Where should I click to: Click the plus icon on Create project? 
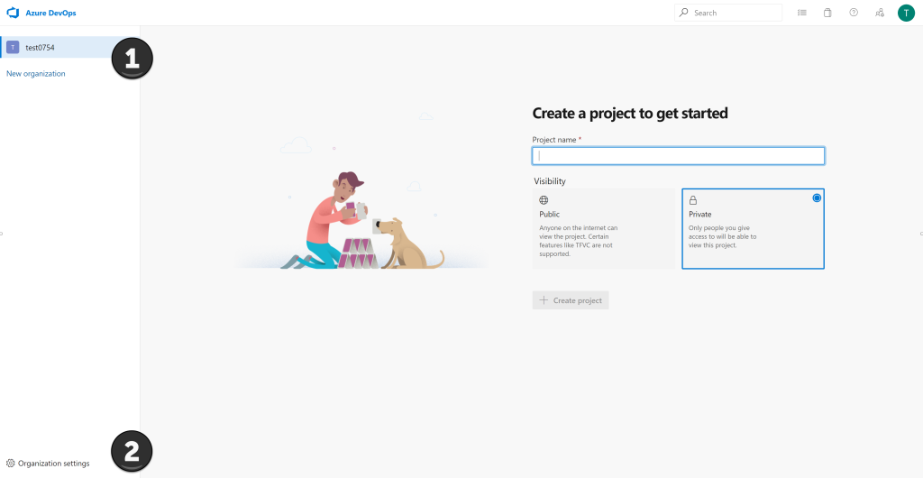point(544,300)
